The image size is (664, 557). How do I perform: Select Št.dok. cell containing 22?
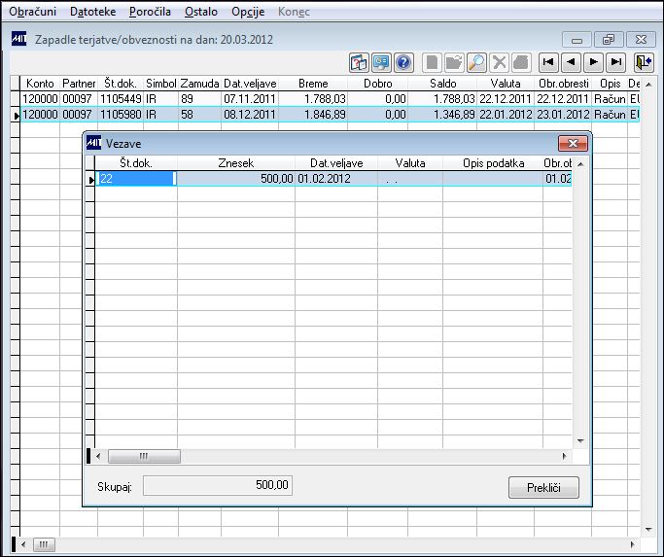136,179
